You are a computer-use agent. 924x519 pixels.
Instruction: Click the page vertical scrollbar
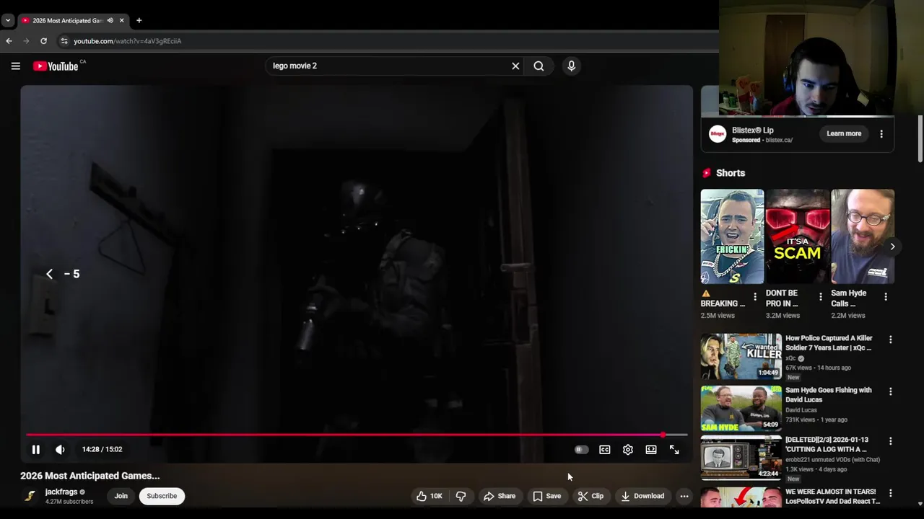tap(920, 138)
